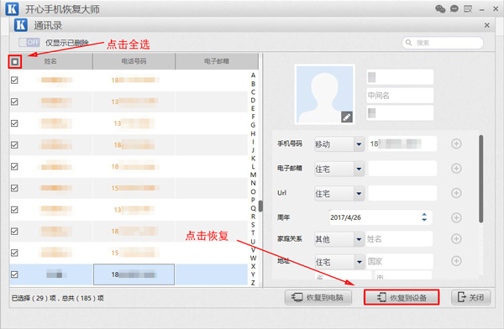Toggle the 仅显示已删除 OFF switch
The width and height of the screenshot is (504, 329).
point(29,43)
